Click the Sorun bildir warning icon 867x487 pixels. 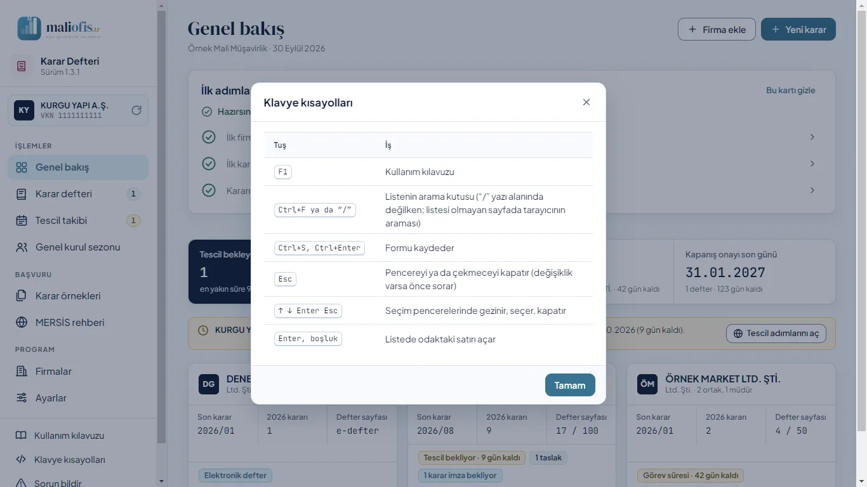pos(21,483)
